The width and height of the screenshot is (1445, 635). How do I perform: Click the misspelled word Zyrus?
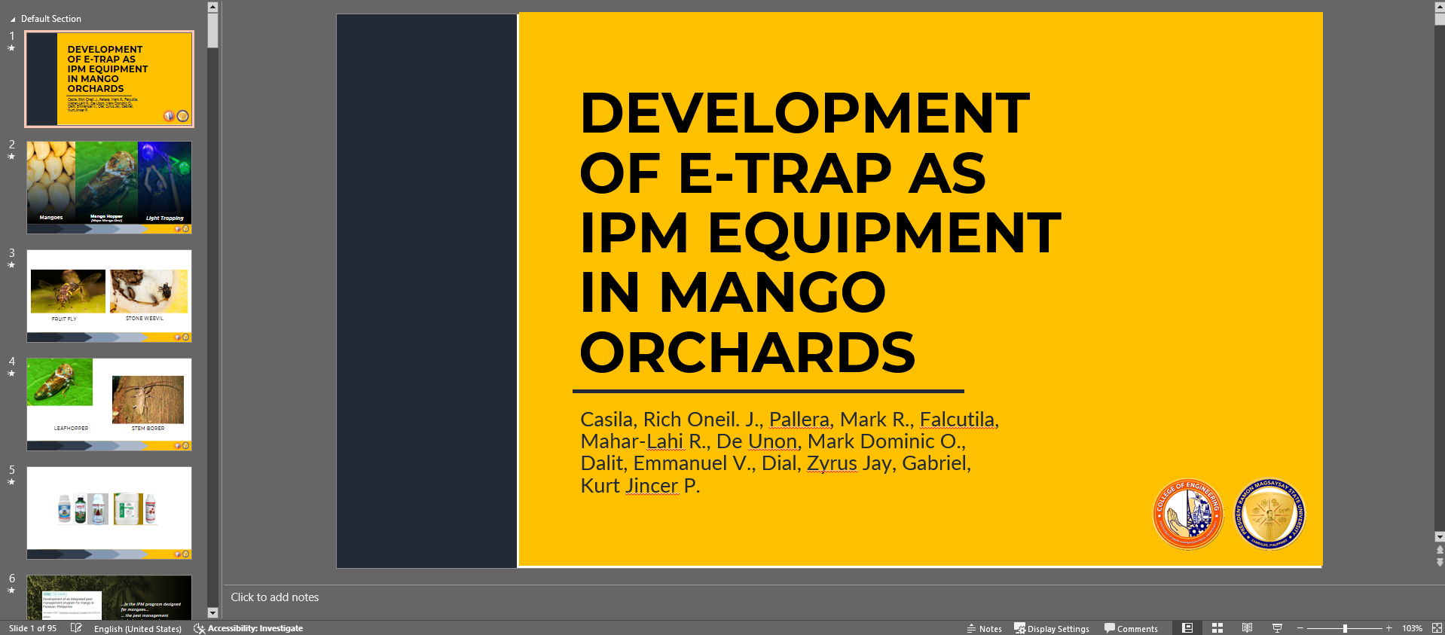(x=832, y=463)
